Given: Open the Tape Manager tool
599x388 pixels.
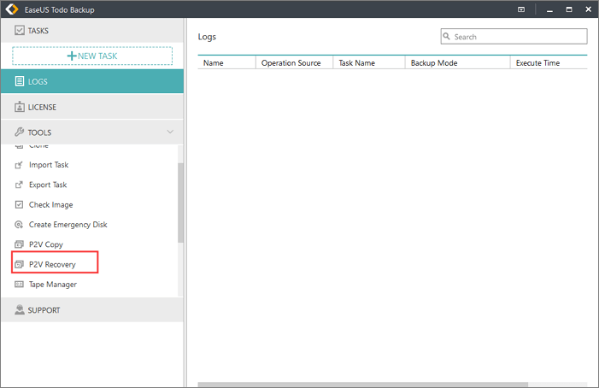Looking at the screenshot, I should [52, 285].
